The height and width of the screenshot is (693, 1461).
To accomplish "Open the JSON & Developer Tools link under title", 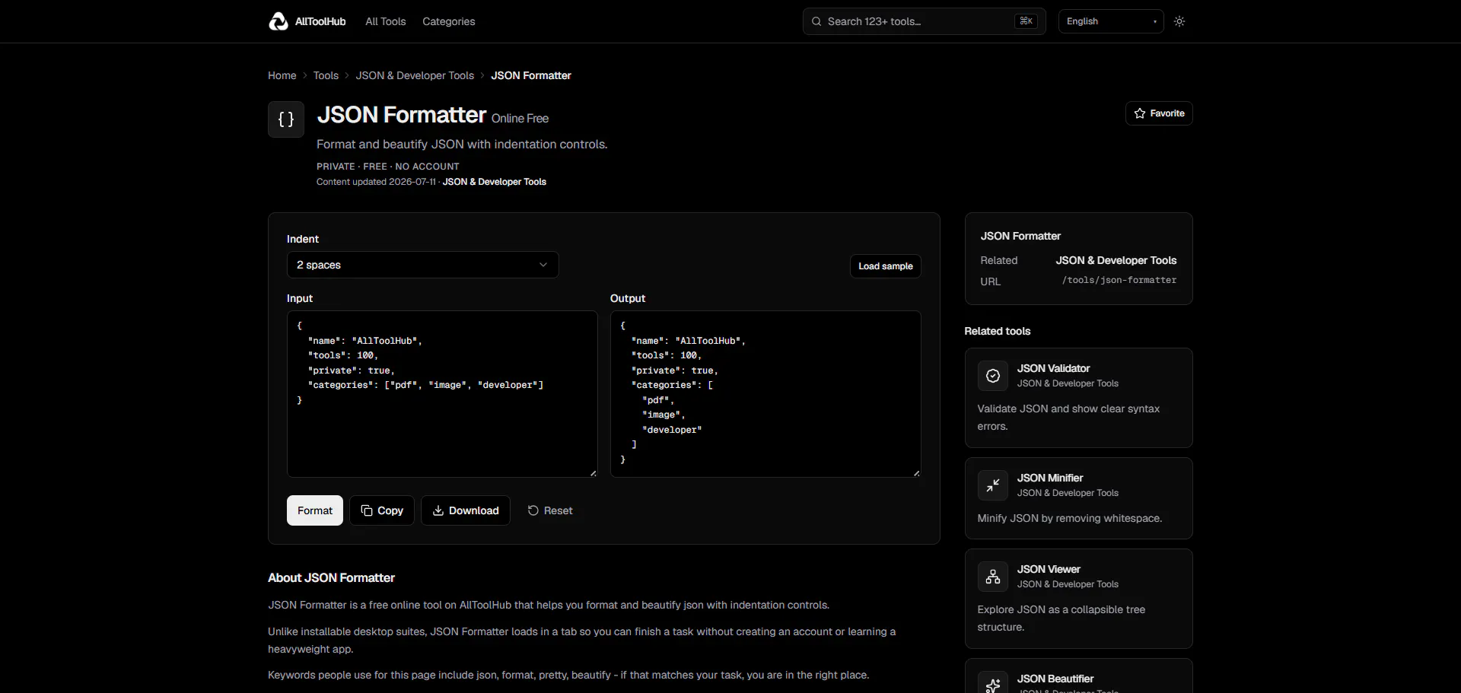I will (x=495, y=182).
